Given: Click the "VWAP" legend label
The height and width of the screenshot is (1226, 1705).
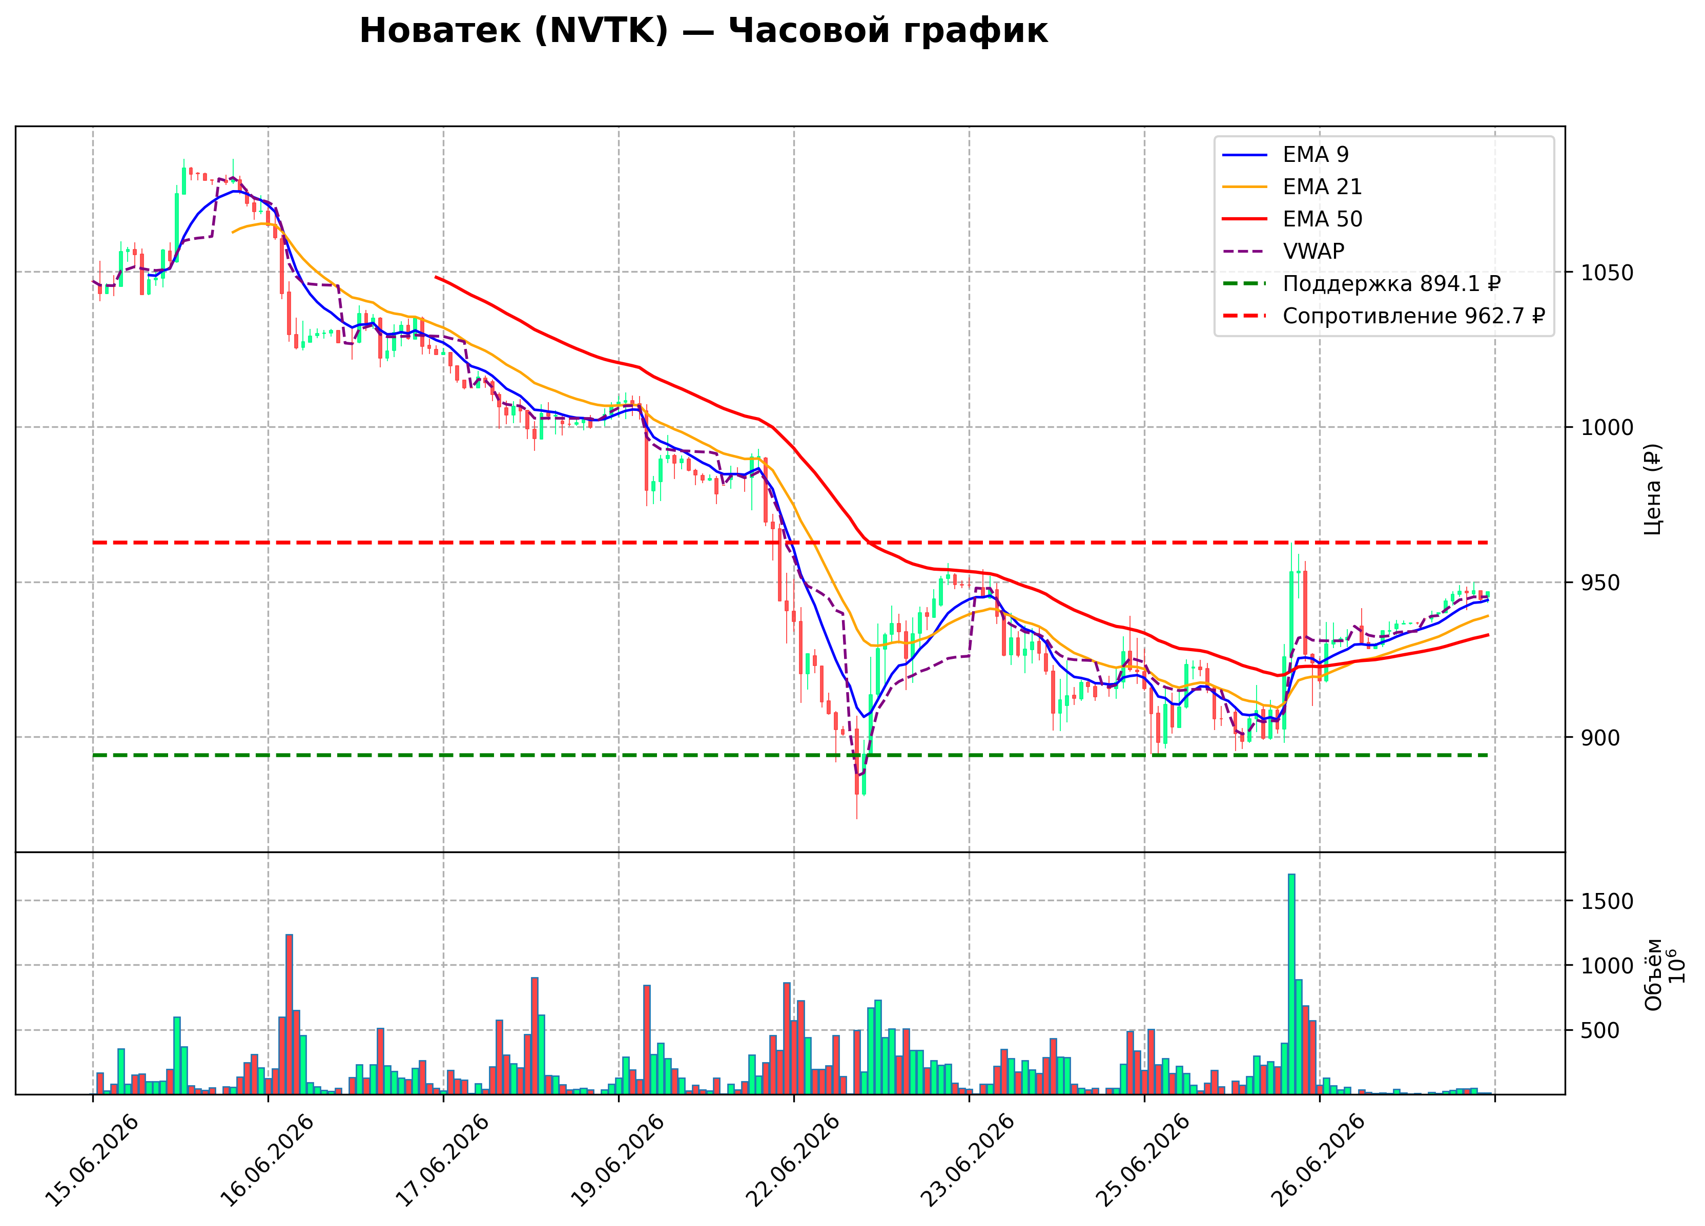Looking at the screenshot, I should click(x=1313, y=252).
